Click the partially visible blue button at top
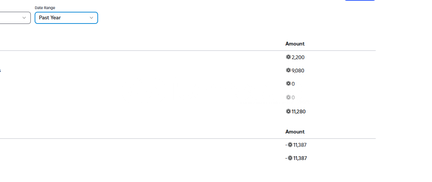The height and width of the screenshot is (182, 432). point(360,0)
